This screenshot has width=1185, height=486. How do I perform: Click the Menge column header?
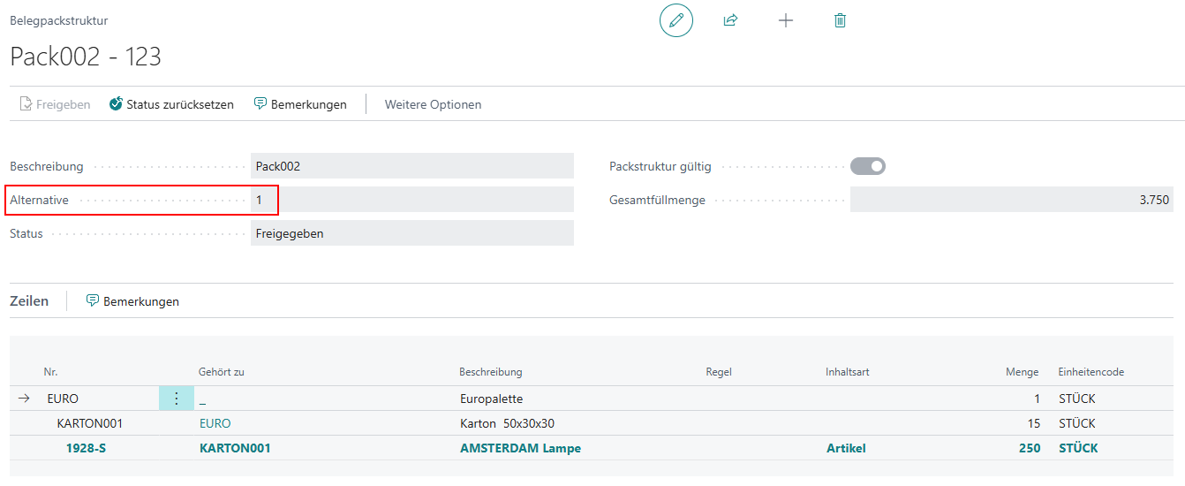1023,372
